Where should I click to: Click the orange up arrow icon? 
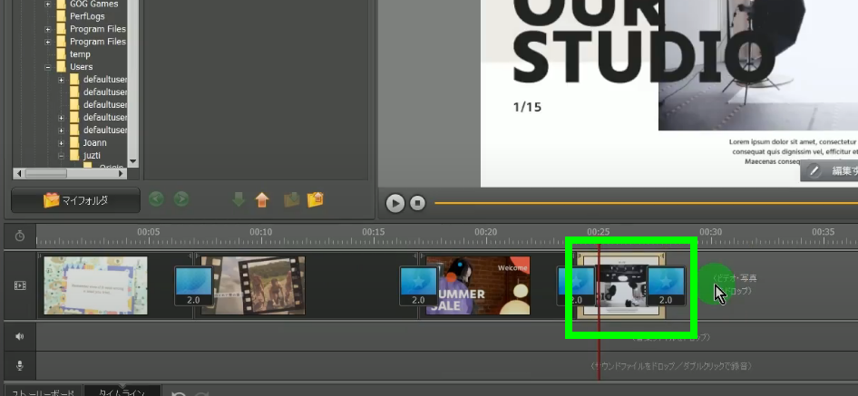point(262,200)
